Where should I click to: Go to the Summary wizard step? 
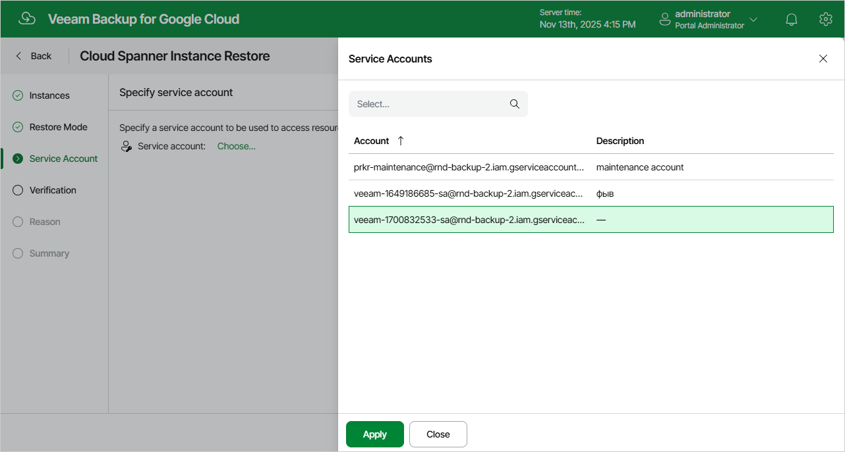[x=49, y=253]
